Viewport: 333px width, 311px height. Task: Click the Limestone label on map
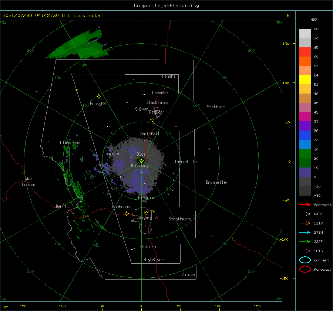coord(70,143)
